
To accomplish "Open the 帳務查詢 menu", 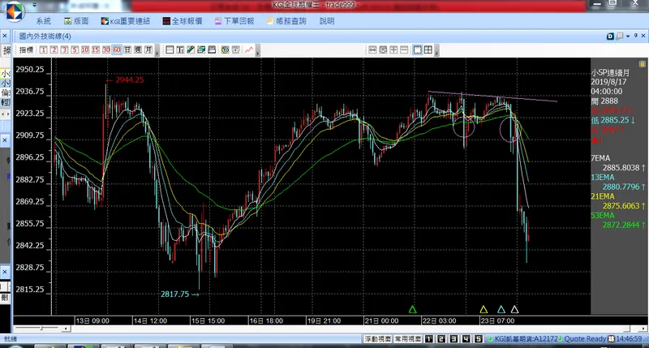I will (286, 21).
